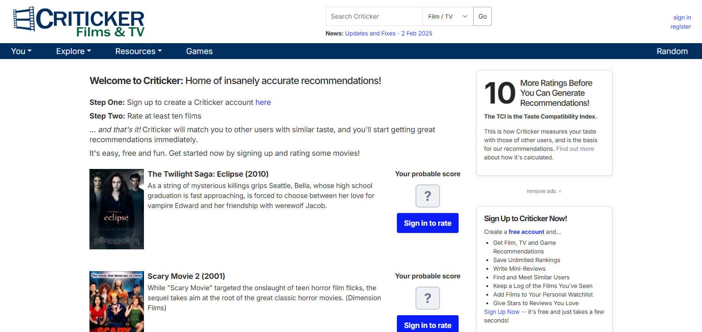Follow the 'here' sign-up link in Step One
The height and width of the screenshot is (332, 702).
[263, 102]
